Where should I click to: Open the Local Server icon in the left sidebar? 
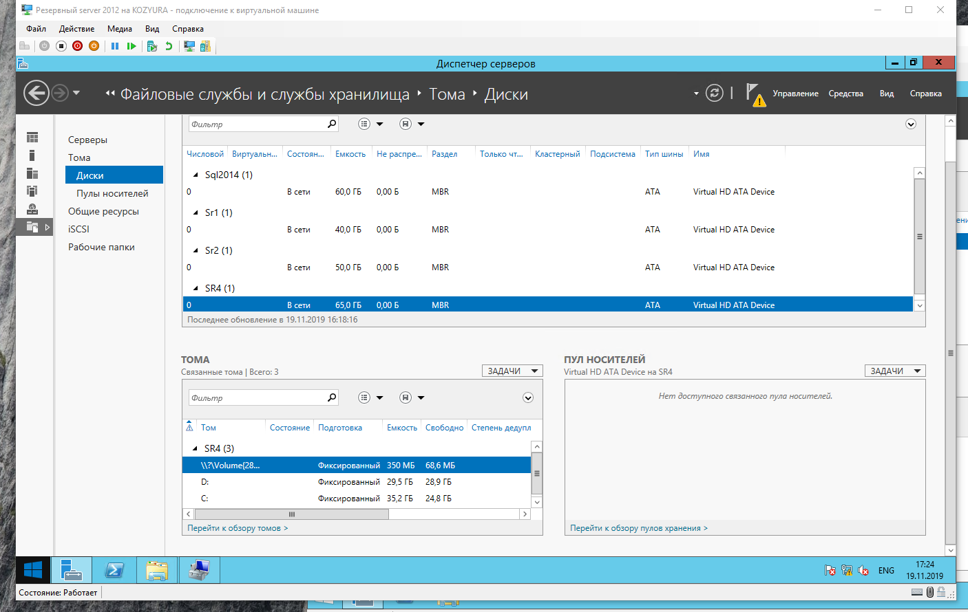[32, 155]
